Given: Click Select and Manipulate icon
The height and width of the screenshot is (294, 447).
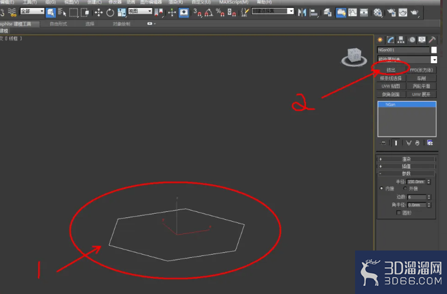Looking at the screenshot, I should [172, 12].
